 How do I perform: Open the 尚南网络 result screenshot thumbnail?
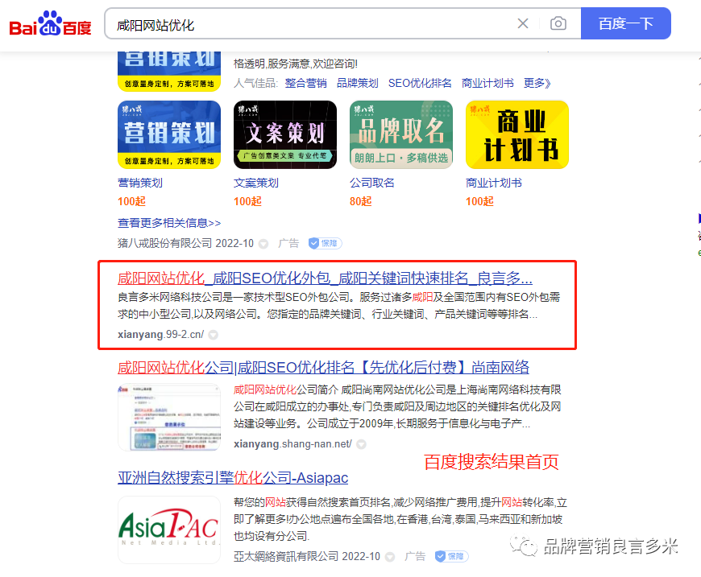coord(169,417)
